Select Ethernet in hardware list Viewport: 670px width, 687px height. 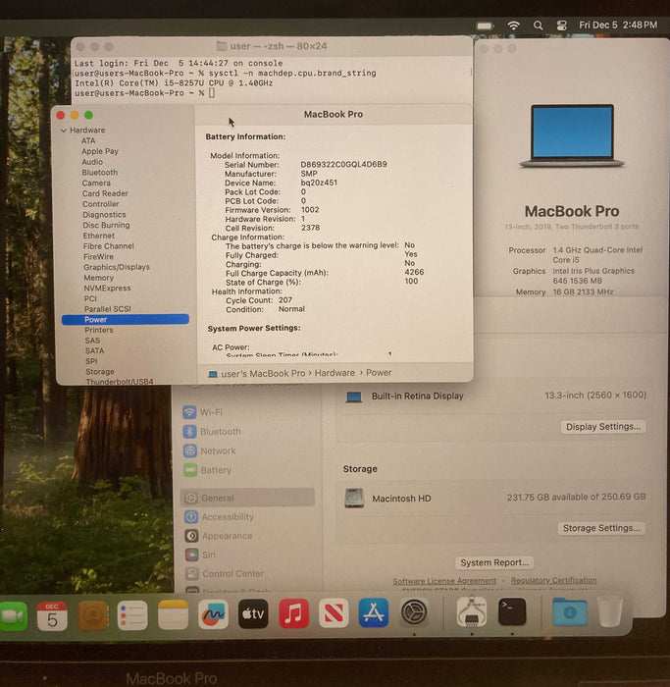point(99,236)
